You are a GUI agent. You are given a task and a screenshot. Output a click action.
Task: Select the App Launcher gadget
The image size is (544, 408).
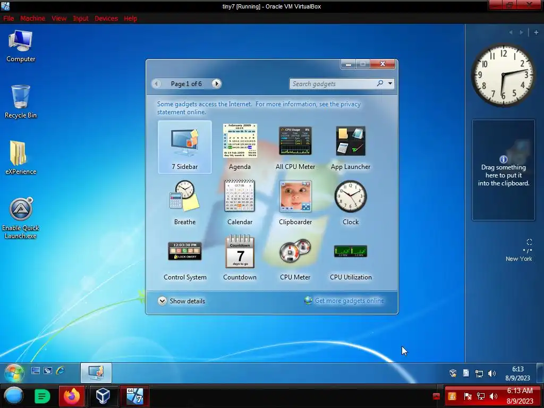click(x=351, y=141)
